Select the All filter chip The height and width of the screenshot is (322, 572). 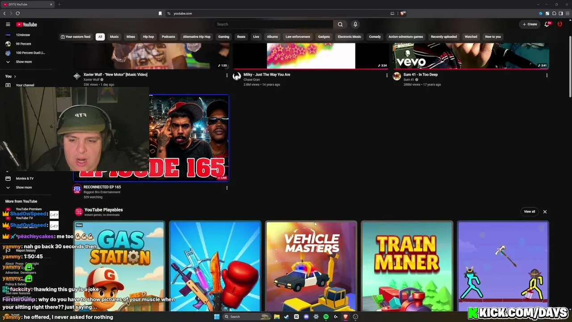100,37
